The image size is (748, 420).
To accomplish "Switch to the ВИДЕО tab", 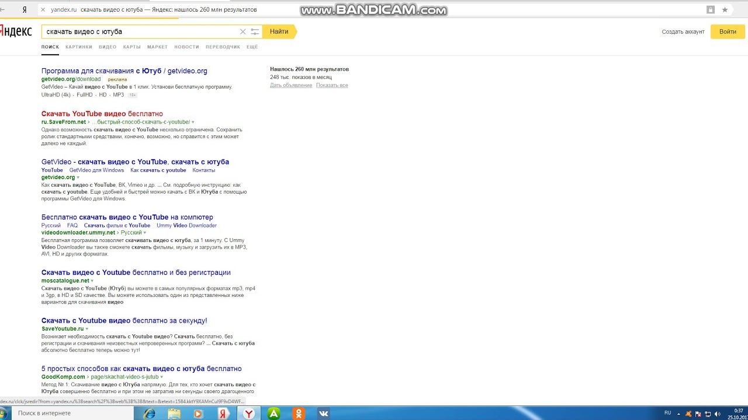I will coord(108,47).
